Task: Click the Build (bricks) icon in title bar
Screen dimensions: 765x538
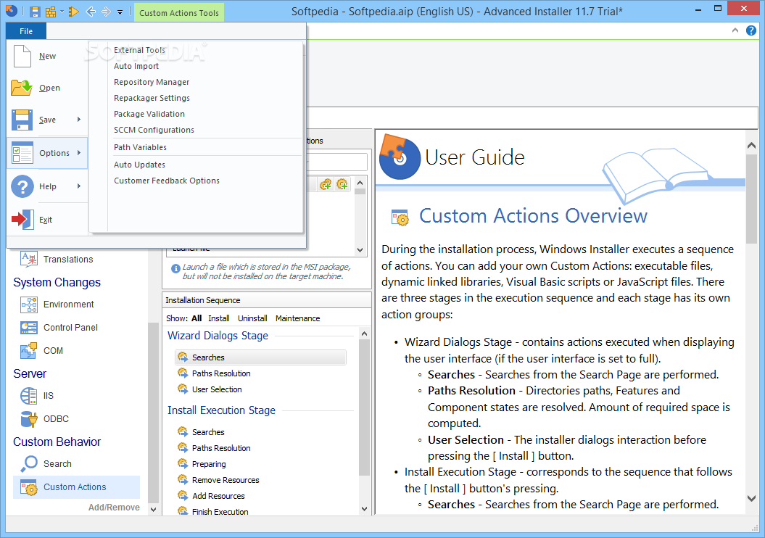Action: (51, 12)
